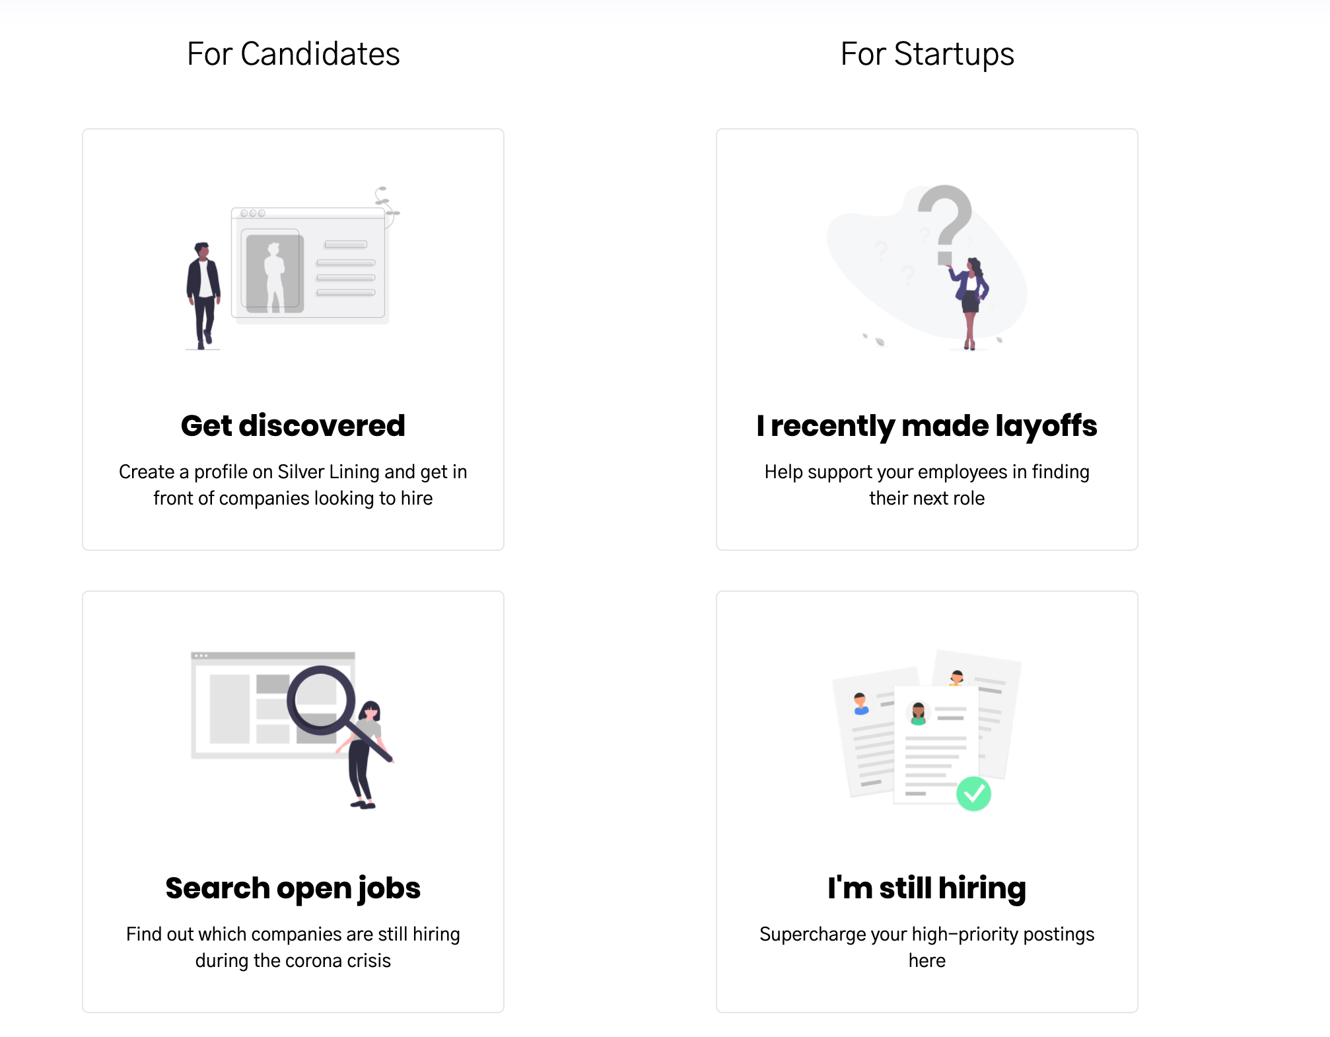The width and height of the screenshot is (1330, 1037).
Task: Click Help support your employees description
Action: pos(927,485)
